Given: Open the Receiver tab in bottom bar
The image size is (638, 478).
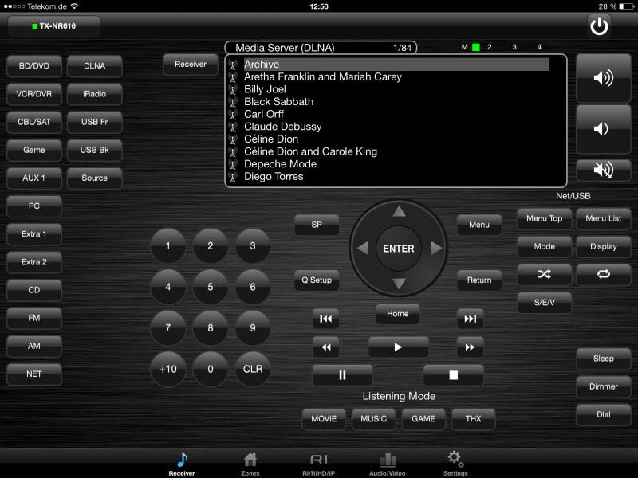Looking at the screenshot, I should [182, 464].
